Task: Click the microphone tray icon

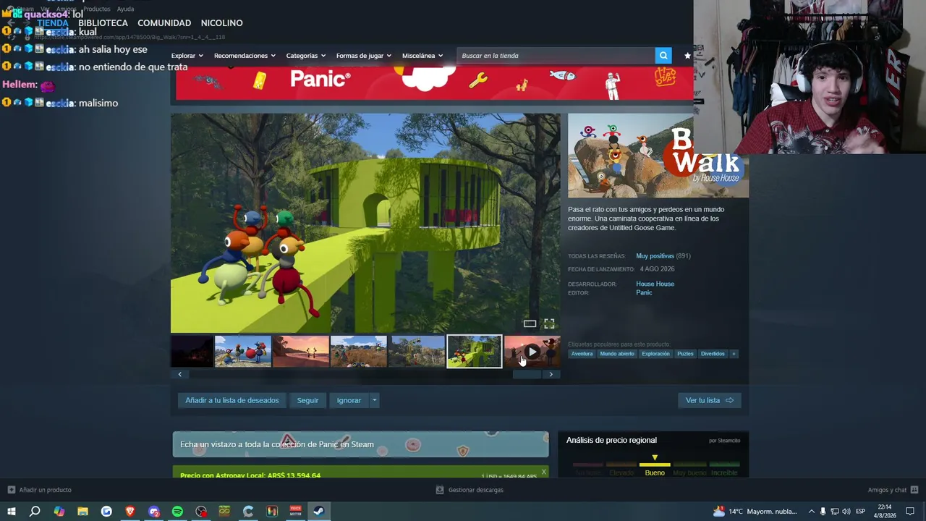Action: pos(823,512)
